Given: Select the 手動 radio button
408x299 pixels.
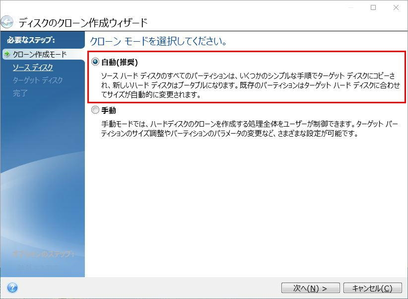Looking at the screenshot, I should (x=95, y=110).
